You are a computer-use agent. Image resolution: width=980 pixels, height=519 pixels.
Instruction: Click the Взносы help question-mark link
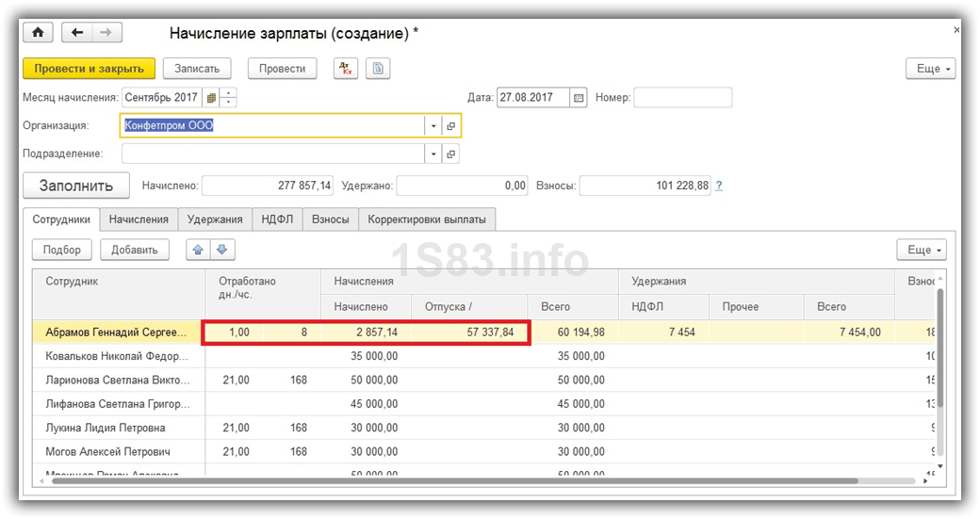point(720,187)
